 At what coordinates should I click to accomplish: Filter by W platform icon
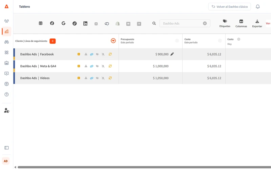click(x=128, y=24)
